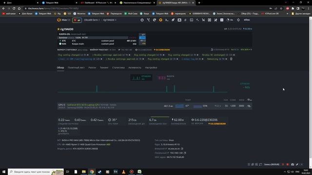Click the miner actions icon in the toolbar
This screenshot has width=312, height=175.
155,20
